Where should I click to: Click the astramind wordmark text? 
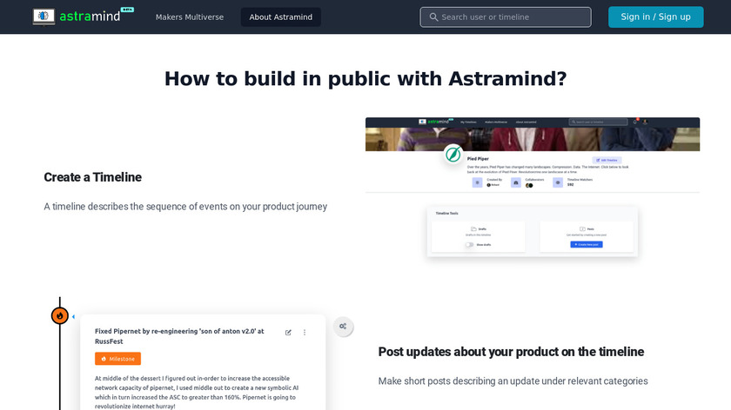point(90,17)
